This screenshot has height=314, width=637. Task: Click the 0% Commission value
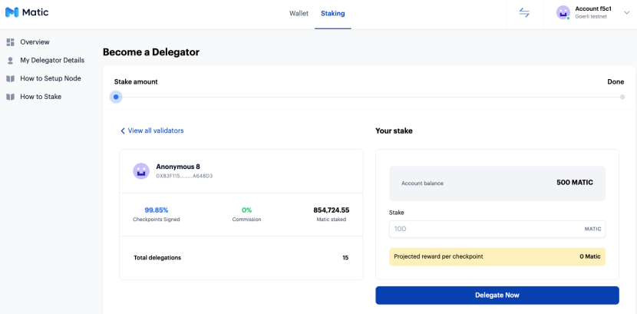[x=246, y=210]
